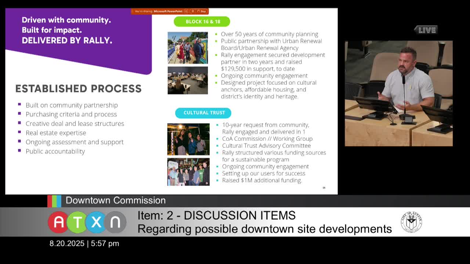This screenshot has height=264, width=470.
Task: Click 'Item: 2 - DISCUSSION ITEMS' caption
Action: 217,216
